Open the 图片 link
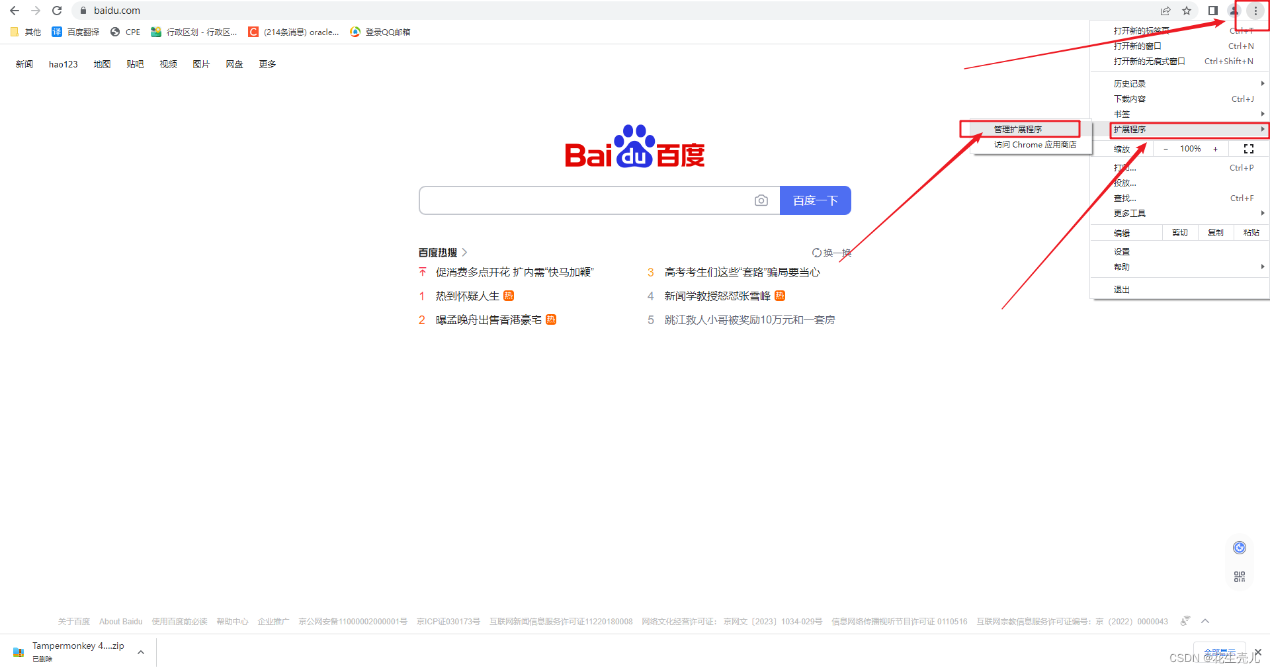The height and width of the screenshot is (670, 1270). point(201,64)
